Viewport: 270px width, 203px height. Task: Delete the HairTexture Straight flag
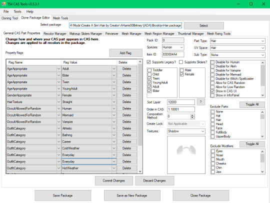pos(127,102)
